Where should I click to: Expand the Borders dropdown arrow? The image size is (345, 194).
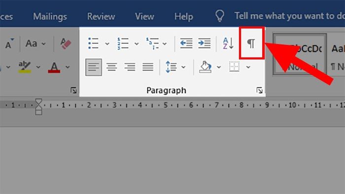tap(248, 67)
